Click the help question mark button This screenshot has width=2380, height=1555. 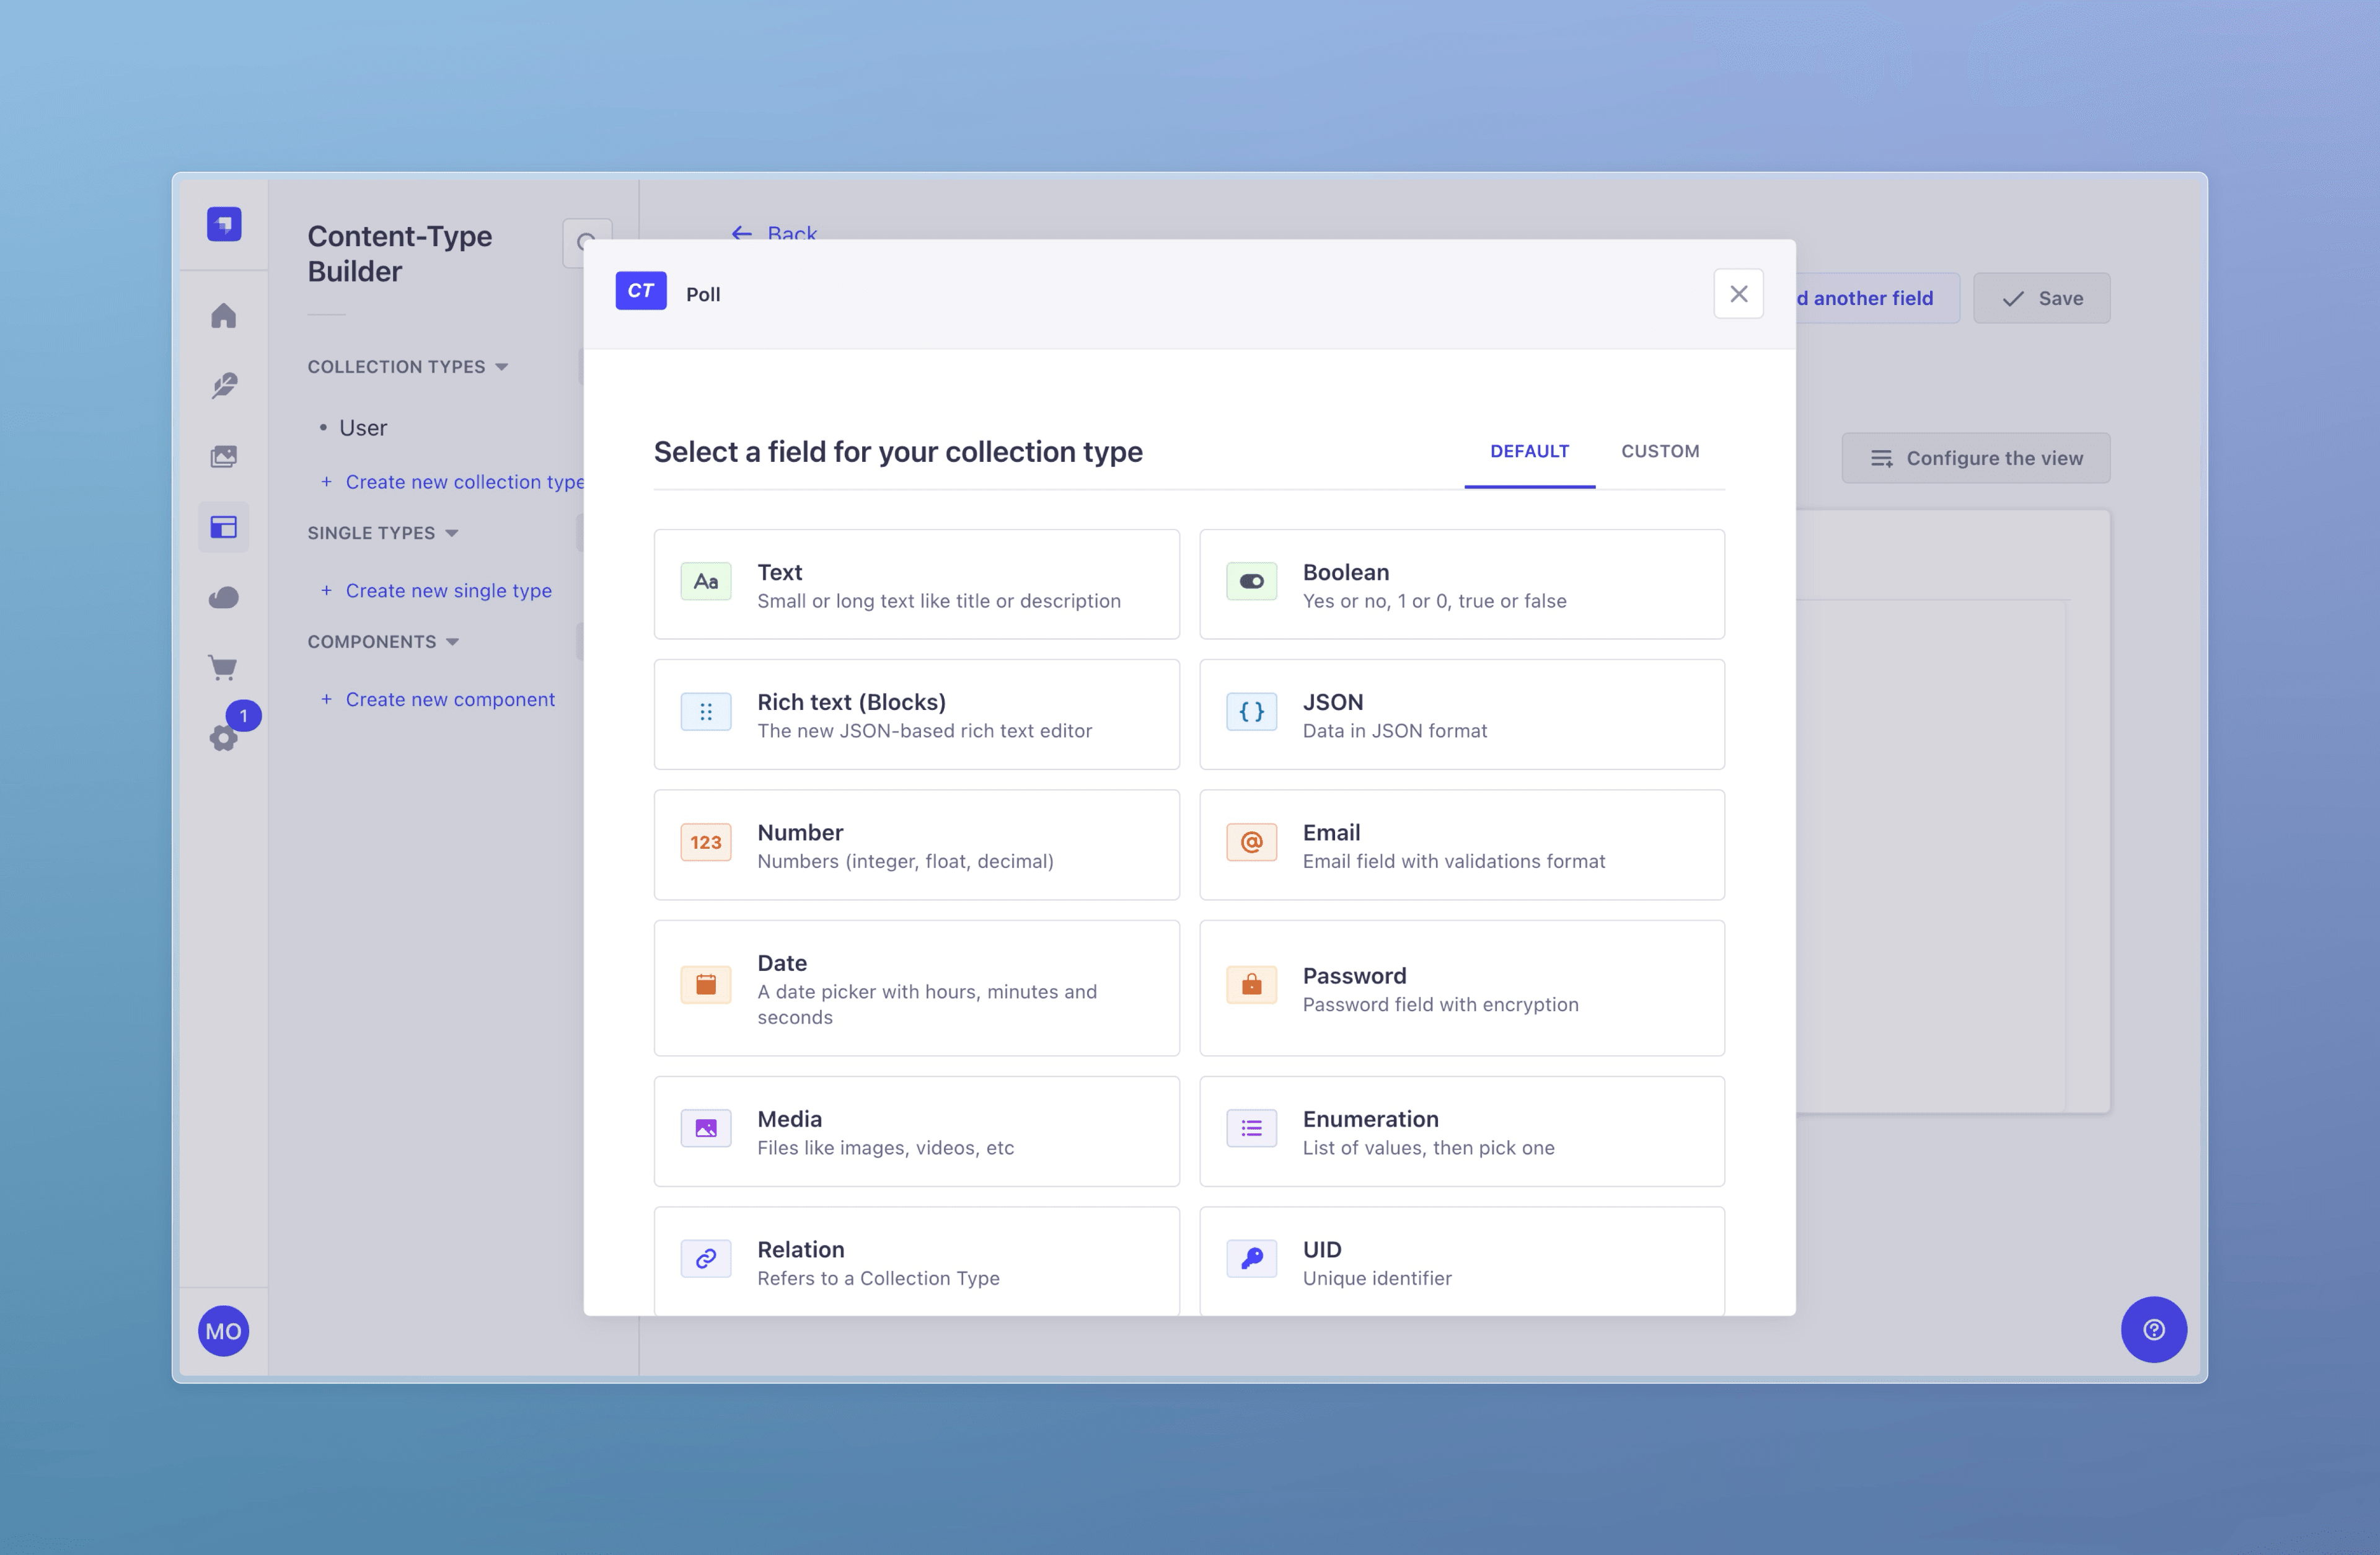[2153, 1329]
